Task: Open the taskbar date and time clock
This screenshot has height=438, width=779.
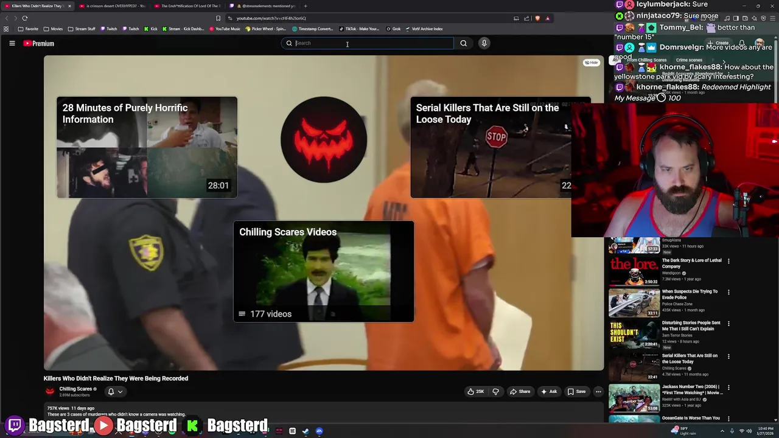Action: coord(765,431)
